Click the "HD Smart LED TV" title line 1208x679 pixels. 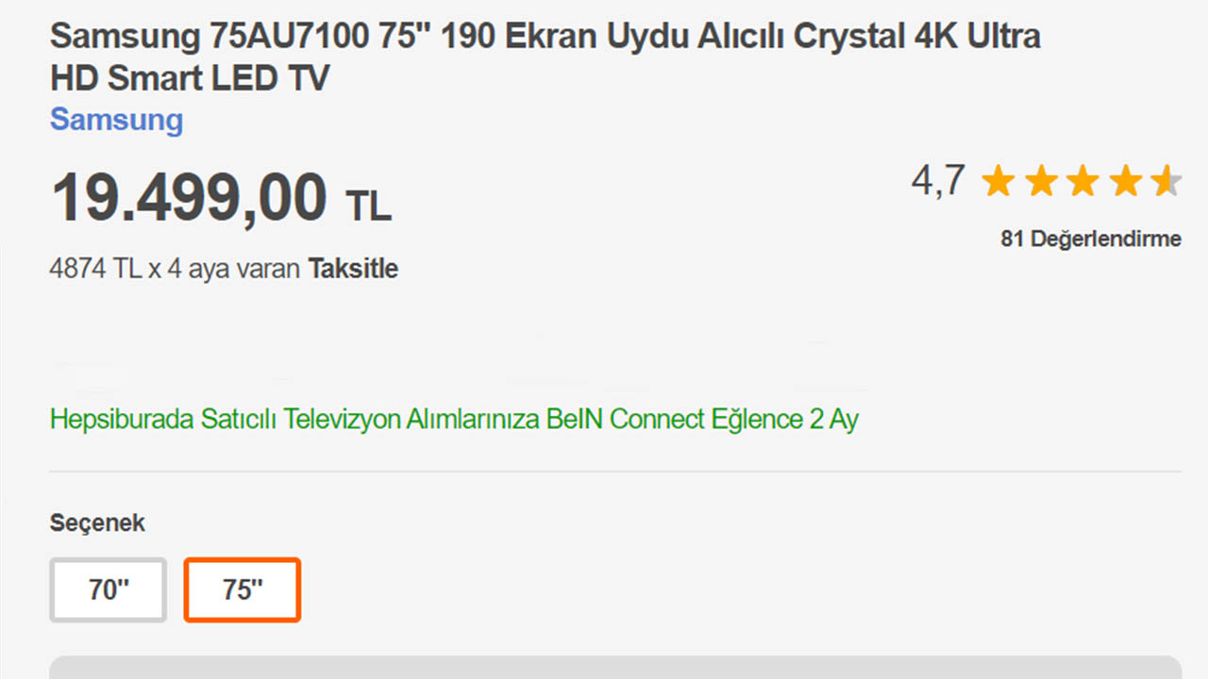coord(190,77)
